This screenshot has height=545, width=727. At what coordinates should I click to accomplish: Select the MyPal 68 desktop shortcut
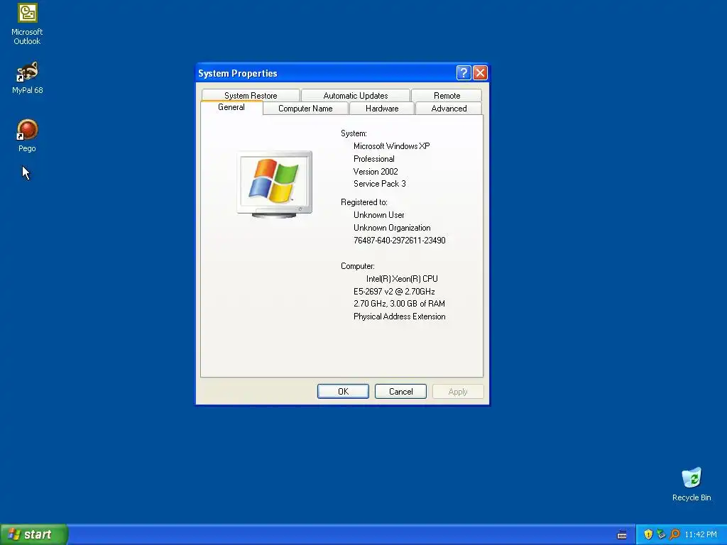[x=27, y=78]
